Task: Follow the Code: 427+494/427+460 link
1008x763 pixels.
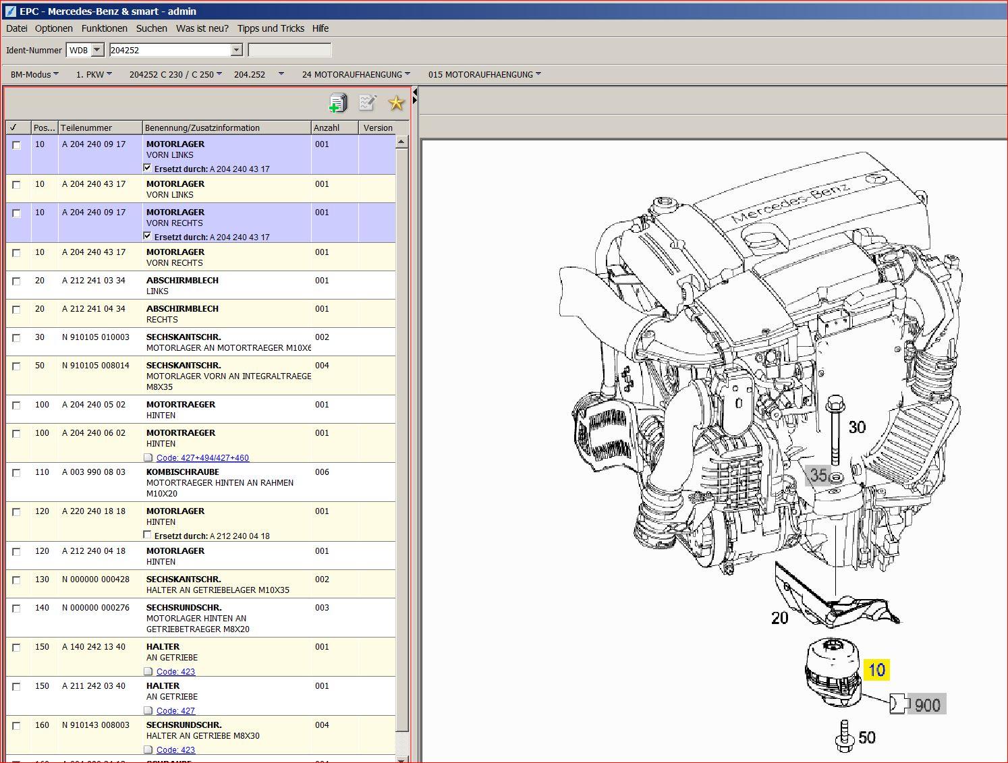Action: pos(202,458)
